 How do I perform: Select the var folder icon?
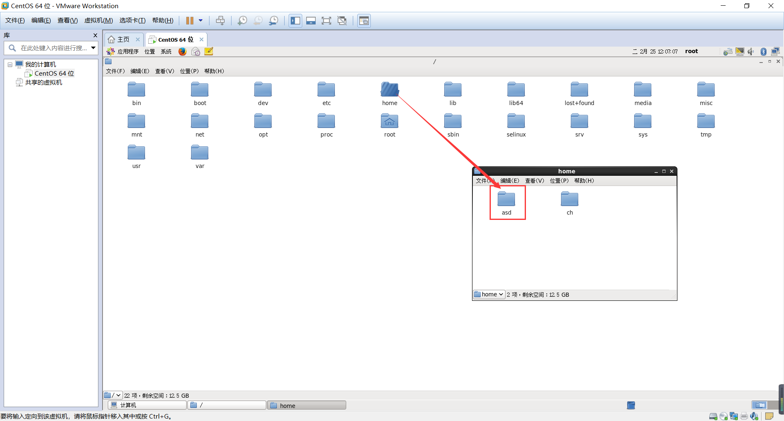[x=200, y=157]
